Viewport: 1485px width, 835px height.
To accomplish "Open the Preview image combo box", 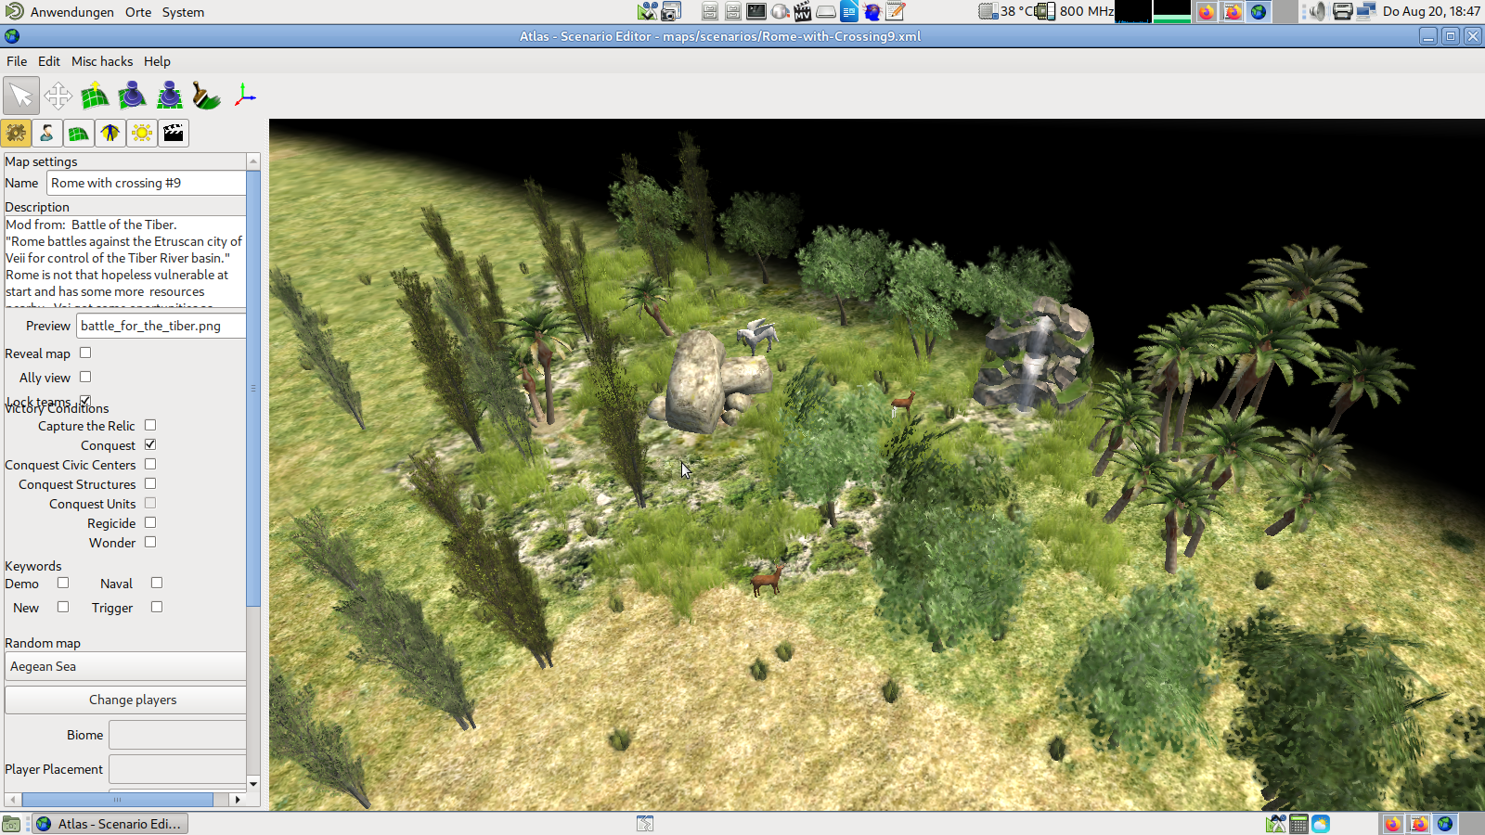I will [161, 326].
